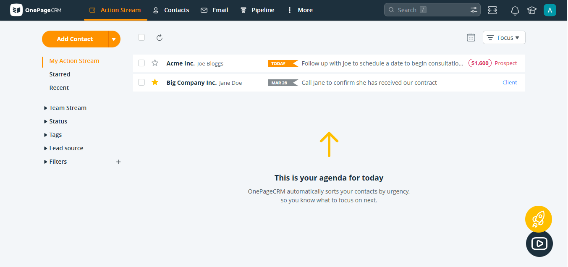Image resolution: width=568 pixels, height=267 pixels.
Task: Click the MAR 28 flag on Big Company row
Action: [283, 83]
